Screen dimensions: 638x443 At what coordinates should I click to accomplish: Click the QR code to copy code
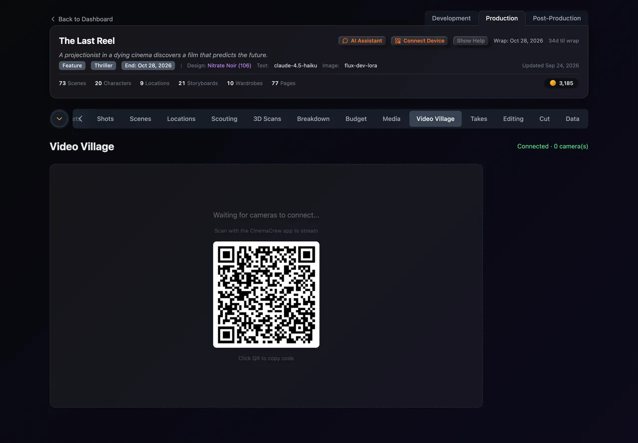pos(266,295)
